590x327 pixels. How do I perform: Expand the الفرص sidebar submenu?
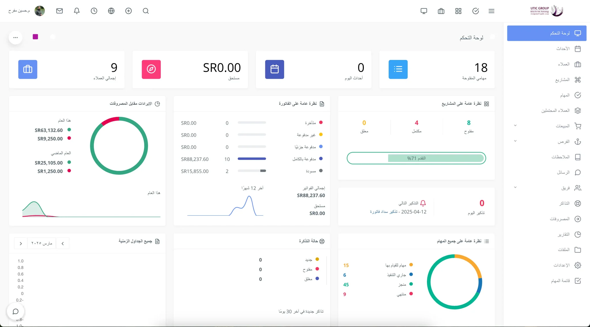515,141
